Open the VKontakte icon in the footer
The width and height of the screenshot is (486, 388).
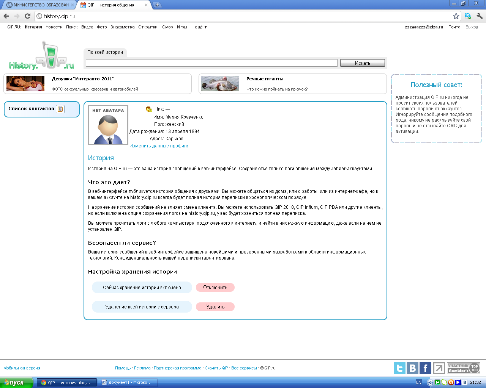pyautogui.click(x=412, y=368)
